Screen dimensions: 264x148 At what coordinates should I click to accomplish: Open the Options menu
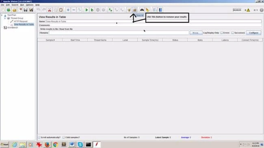(x=30, y=5)
